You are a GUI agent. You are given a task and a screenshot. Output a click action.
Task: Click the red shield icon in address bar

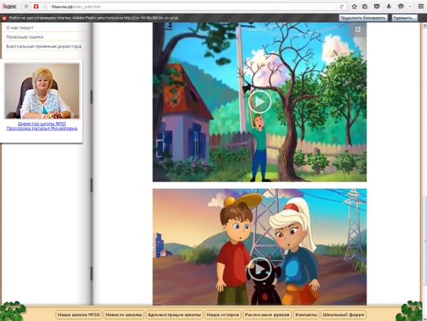(36, 7)
